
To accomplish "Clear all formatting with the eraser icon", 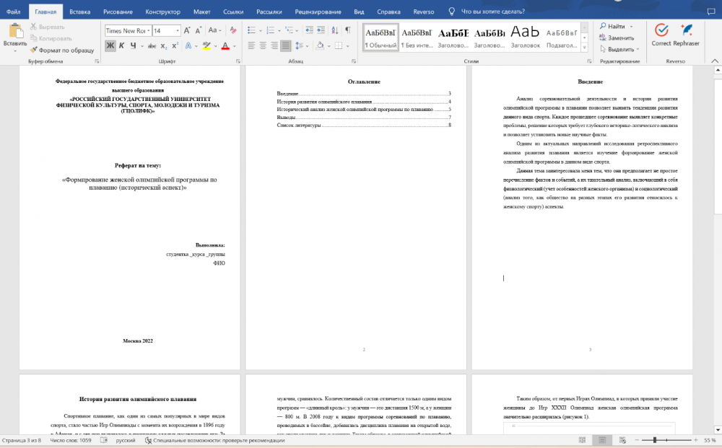I will tap(233, 31).
